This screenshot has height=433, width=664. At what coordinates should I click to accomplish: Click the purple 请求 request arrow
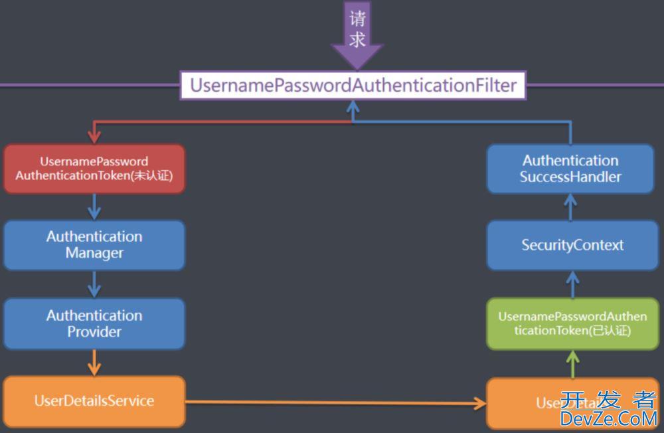click(357, 35)
